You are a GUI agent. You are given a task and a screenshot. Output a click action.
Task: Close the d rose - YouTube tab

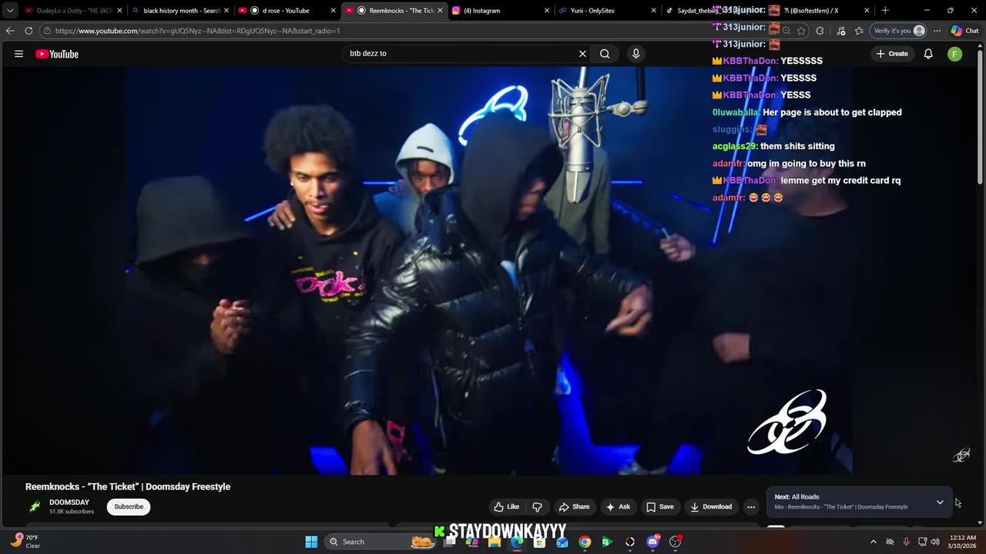coord(333,11)
